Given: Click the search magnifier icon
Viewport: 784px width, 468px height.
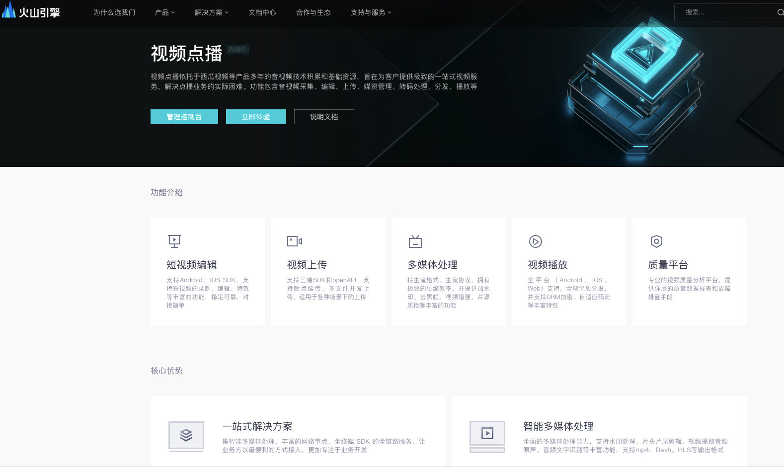Looking at the screenshot, I should [x=780, y=12].
